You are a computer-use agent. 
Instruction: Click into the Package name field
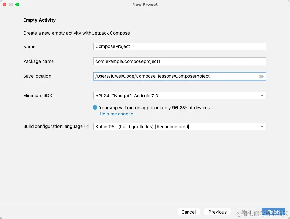[x=179, y=61]
